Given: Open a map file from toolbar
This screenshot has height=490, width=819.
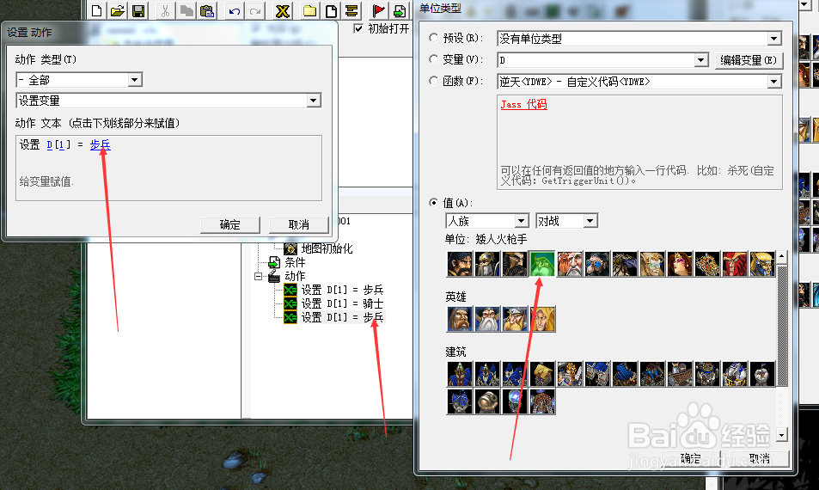Looking at the screenshot, I should (118, 10).
